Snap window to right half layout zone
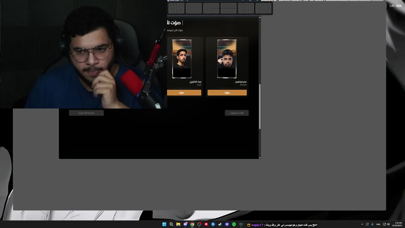Image resolution: width=405 pixels, height=228 pixels. 180,8
